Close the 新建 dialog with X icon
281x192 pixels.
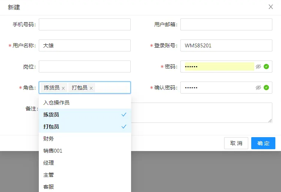[x=271, y=7]
